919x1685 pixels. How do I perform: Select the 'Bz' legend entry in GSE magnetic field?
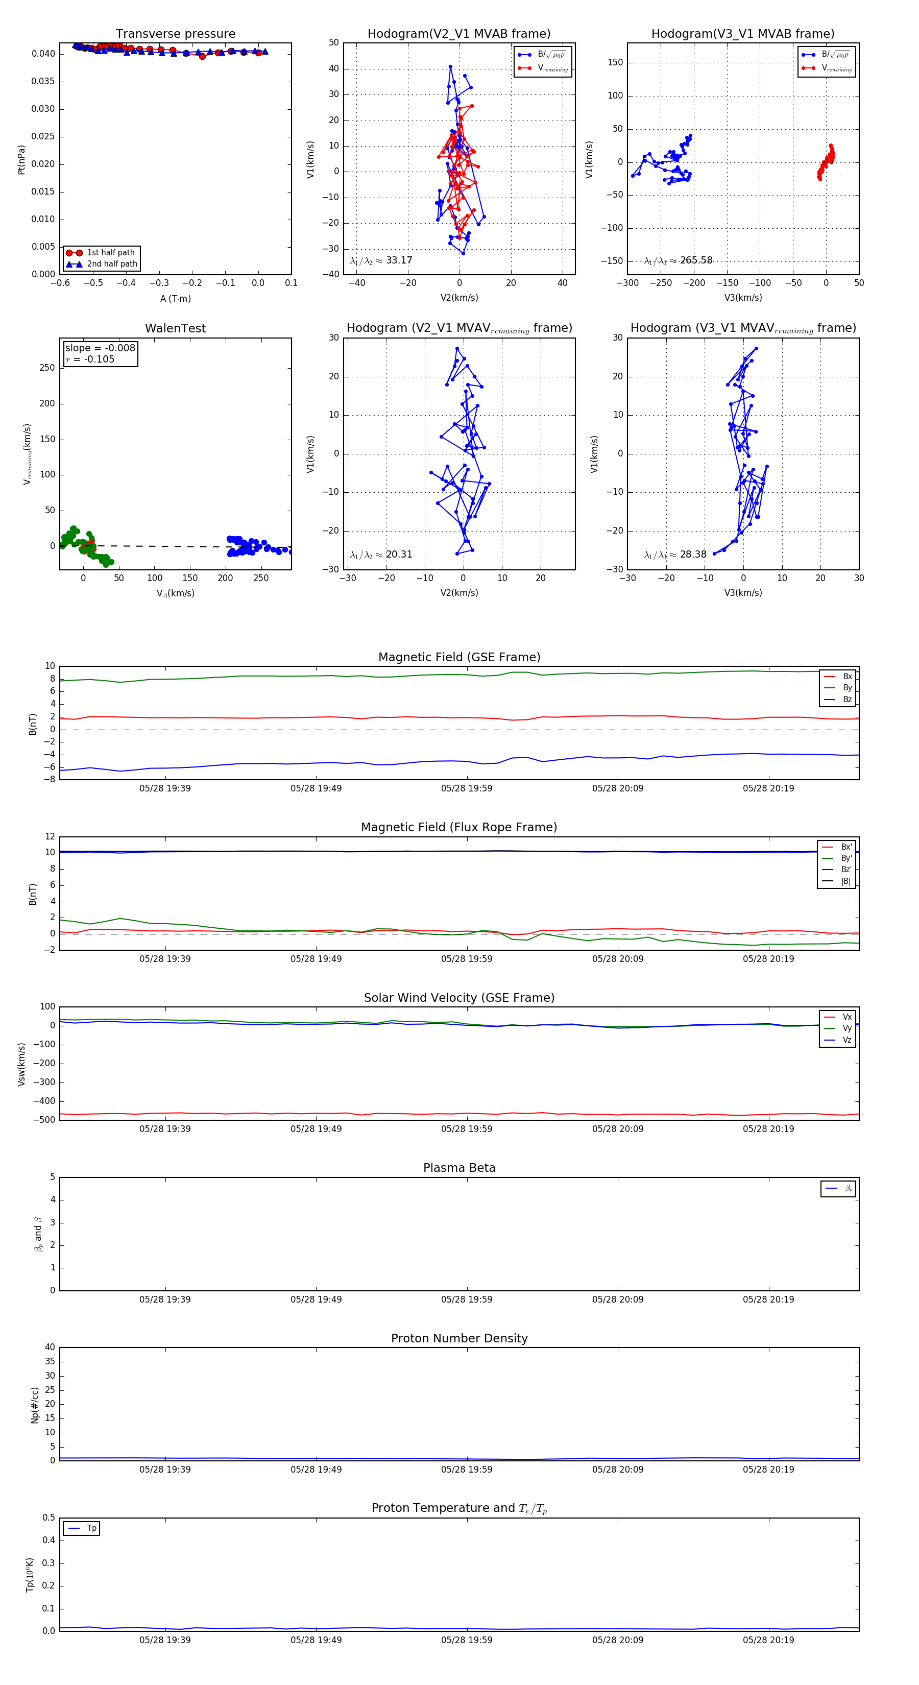838,699
